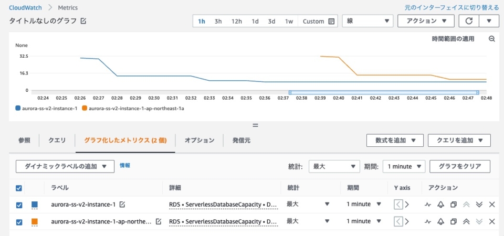Open refresh options dropdown arrow
Image resolution: width=504 pixels, height=236 pixels.
(x=489, y=21)
